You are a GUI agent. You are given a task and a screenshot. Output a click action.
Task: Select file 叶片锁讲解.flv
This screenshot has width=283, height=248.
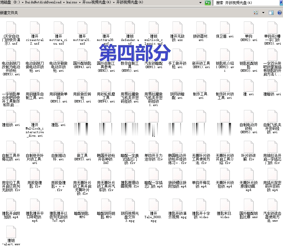click(248, 151)
